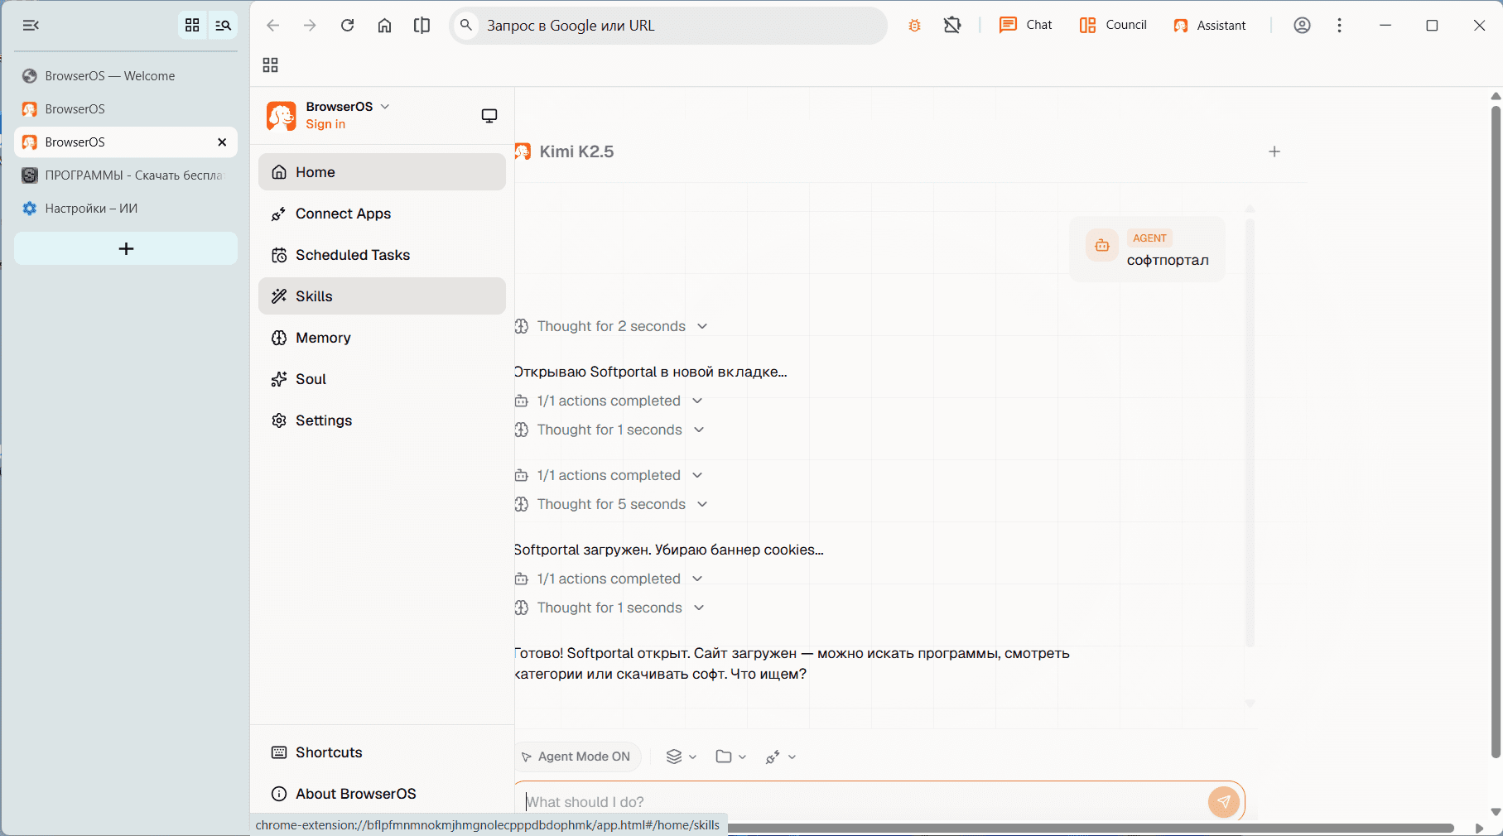Expand Thought for 1 seconds above Готово message

(x=609, y=608)
